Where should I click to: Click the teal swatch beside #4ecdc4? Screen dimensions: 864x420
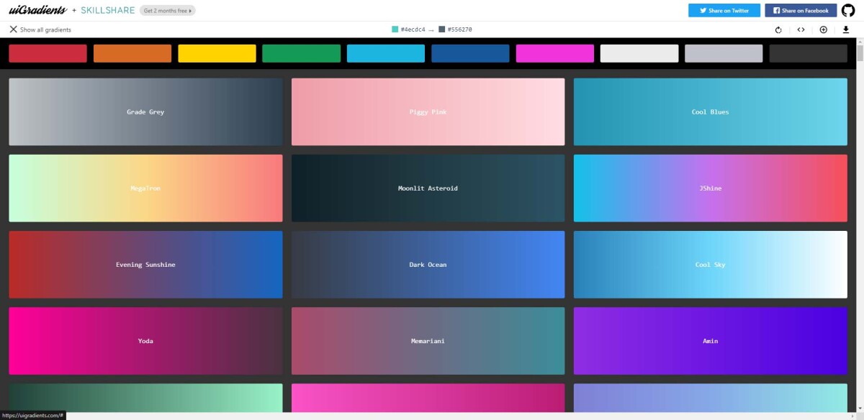click(394, 29)
